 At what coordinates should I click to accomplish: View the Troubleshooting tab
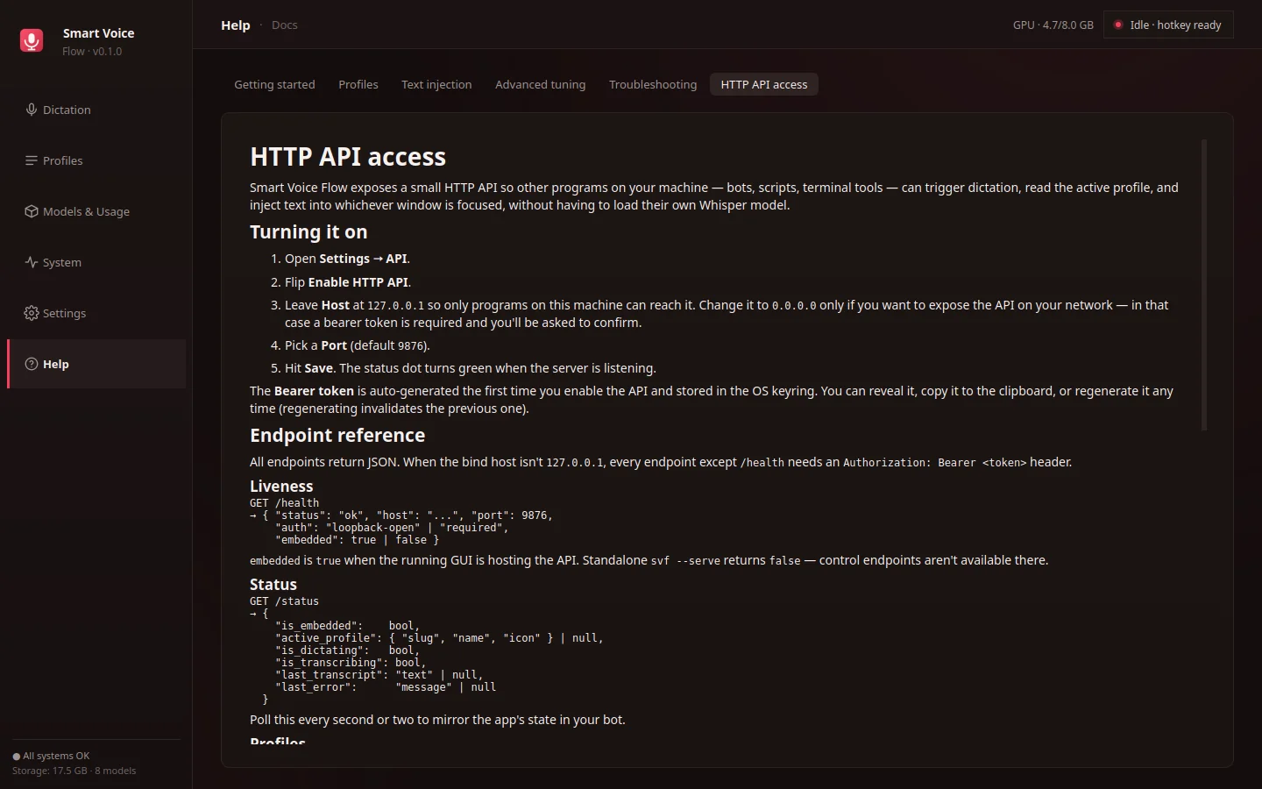(653, 84)
